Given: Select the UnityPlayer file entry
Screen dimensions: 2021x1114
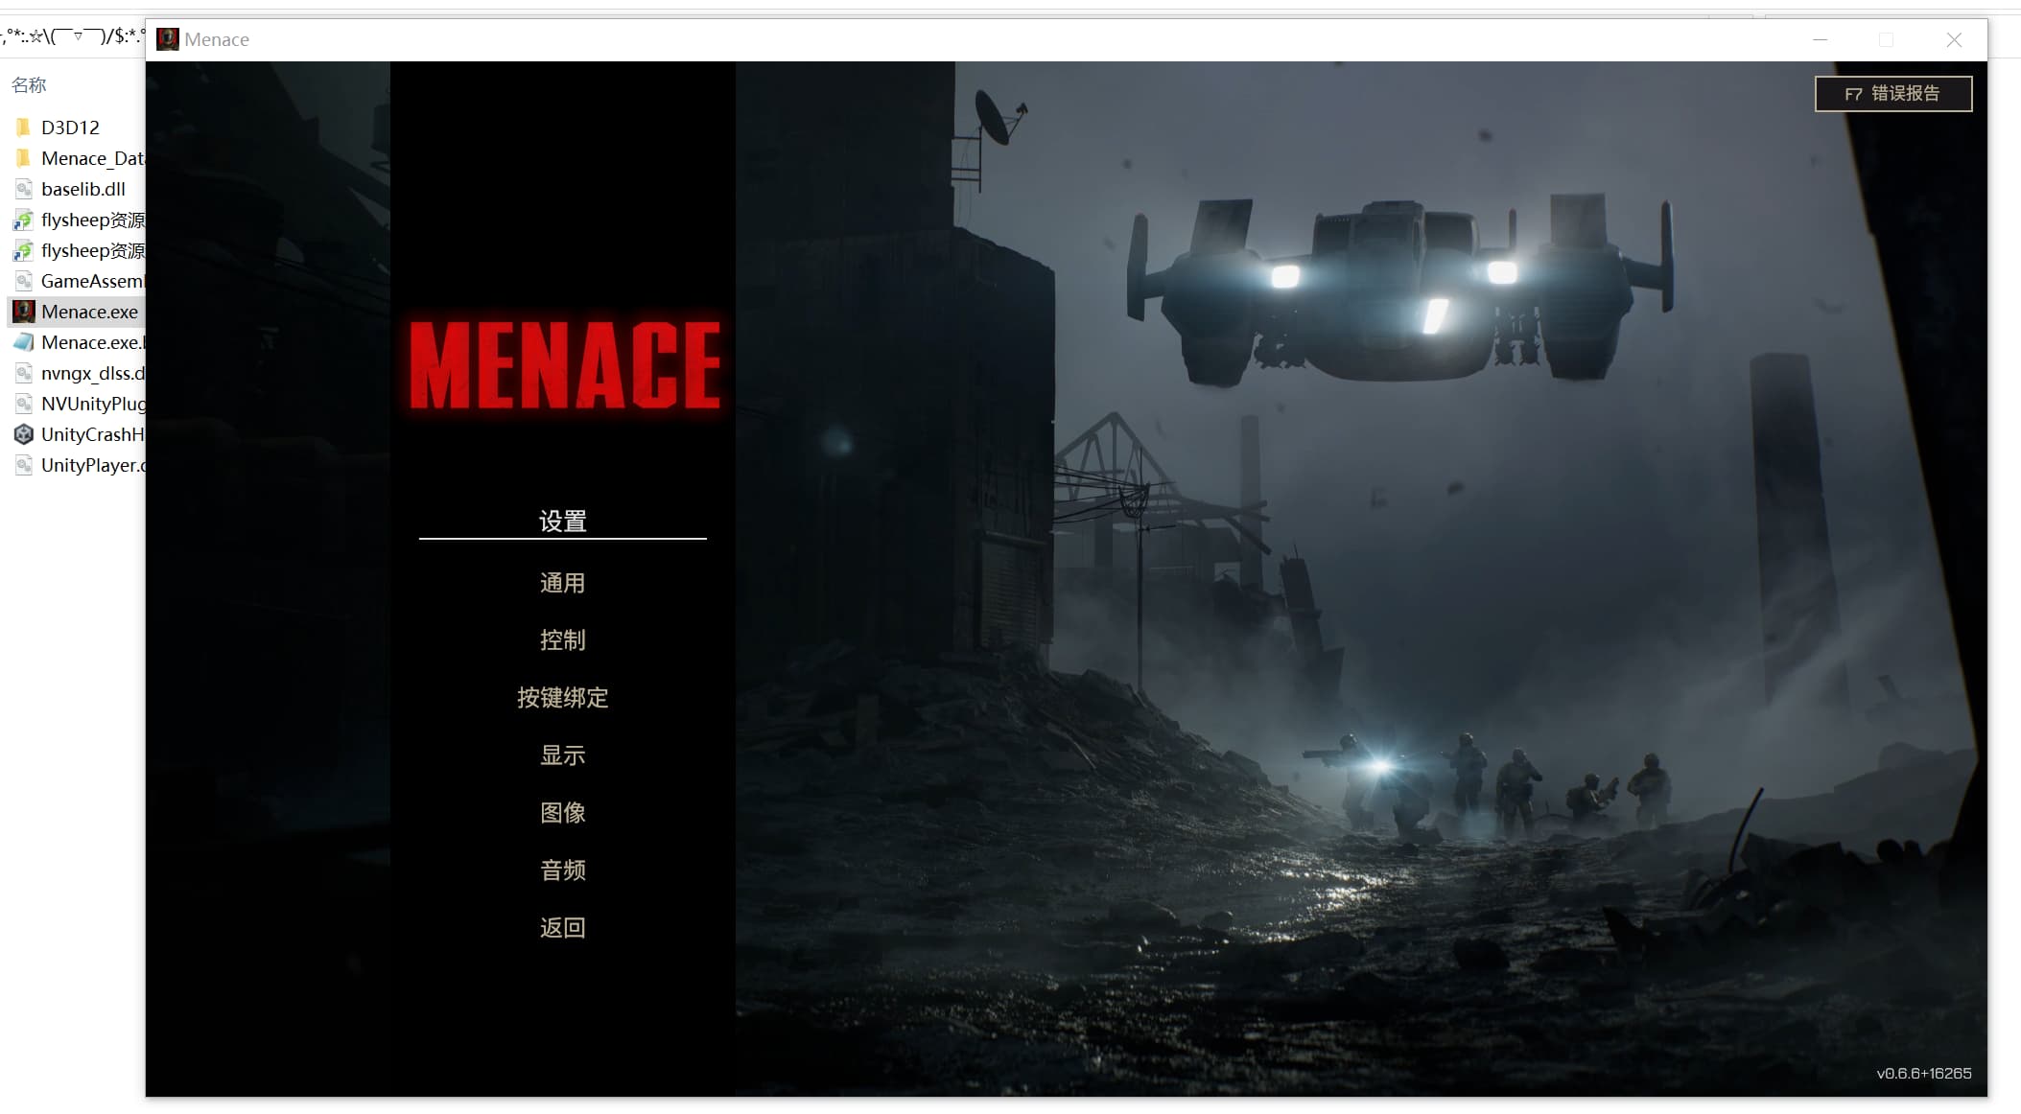Looking at the screenshot, I should (91, 465).
